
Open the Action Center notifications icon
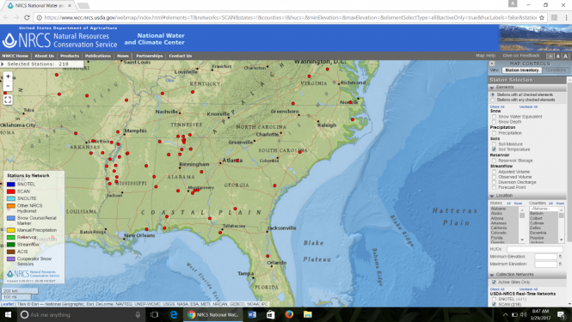tap(561, 315)
